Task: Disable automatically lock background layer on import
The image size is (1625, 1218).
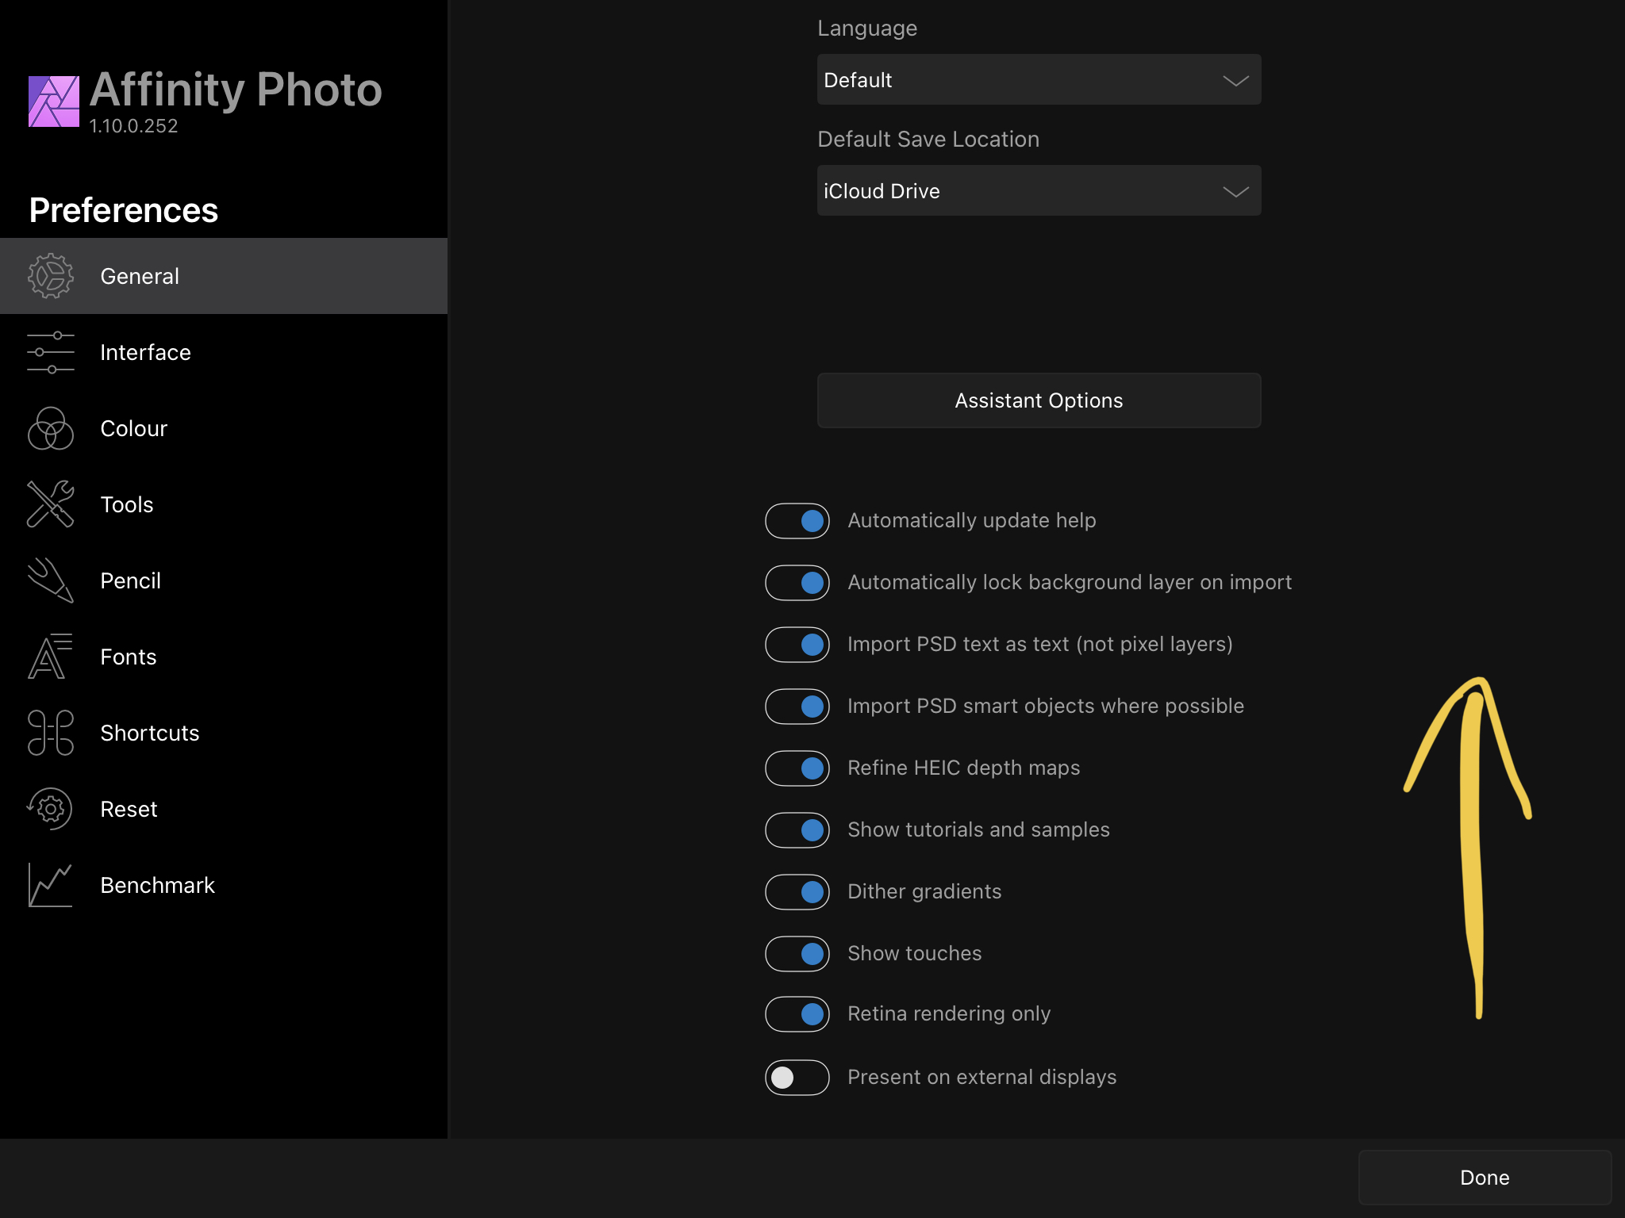Action: click(x=797, y=583)
